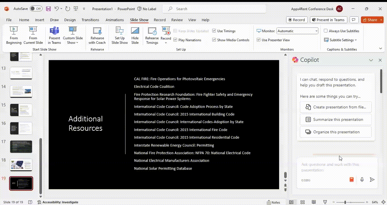Image resolution: width=387 pixels, height=205 pixels.
Task: Toggle AutoSave switch
Action: tap(36, 9)
